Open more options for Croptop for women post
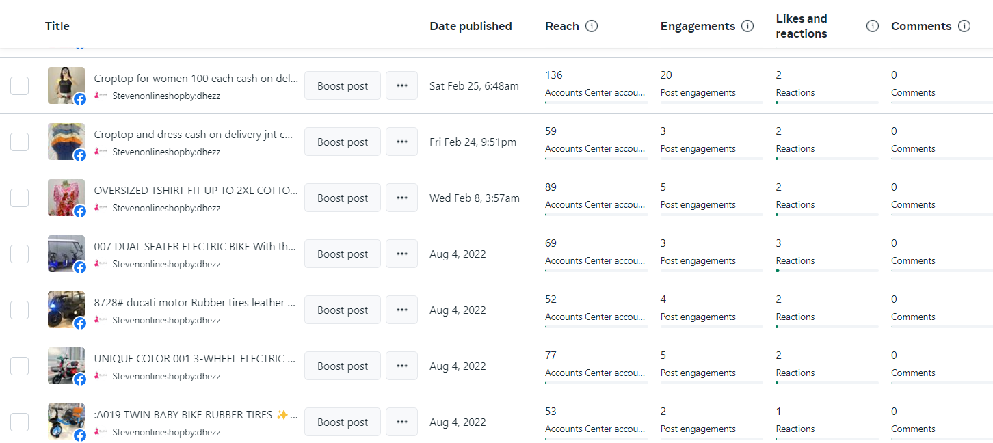Screen dimensions: 993x443 (x=401, y=85)
